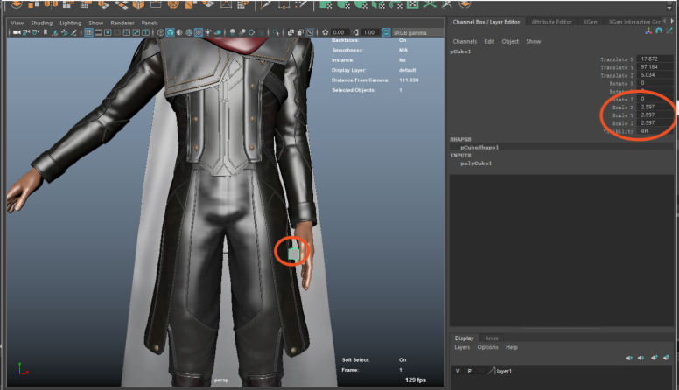Toggle the P playback box for layer1
679x390 pixels.
469,371
